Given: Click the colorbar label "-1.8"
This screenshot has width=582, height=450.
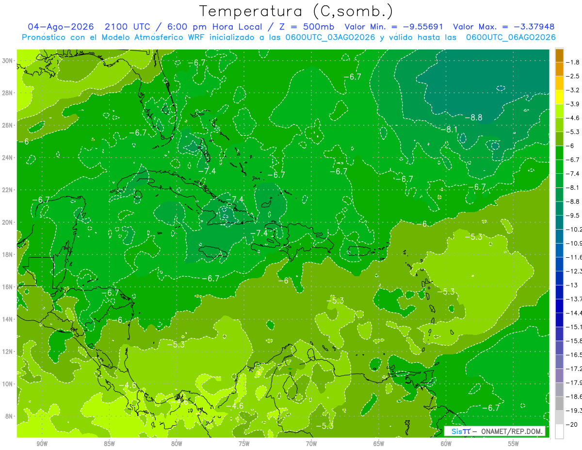Looking at the screenshot, I should [x=574, y=62].
